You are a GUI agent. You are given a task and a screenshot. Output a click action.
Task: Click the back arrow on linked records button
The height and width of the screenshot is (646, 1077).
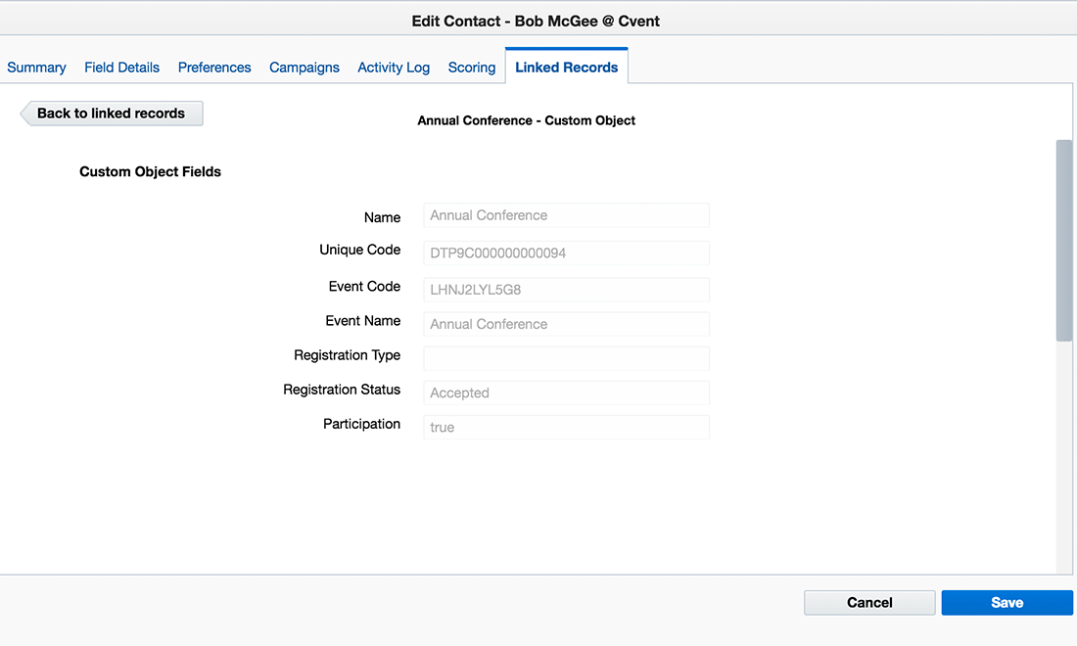click(x=23, y=113)
